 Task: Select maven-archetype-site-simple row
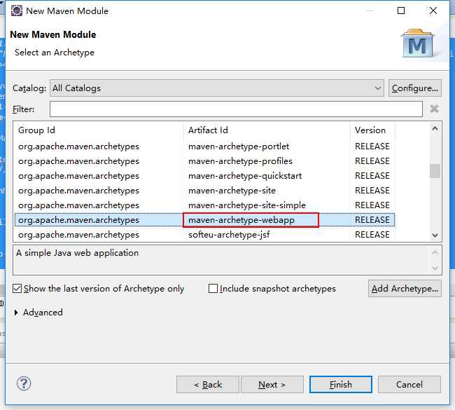coord(204,205)
